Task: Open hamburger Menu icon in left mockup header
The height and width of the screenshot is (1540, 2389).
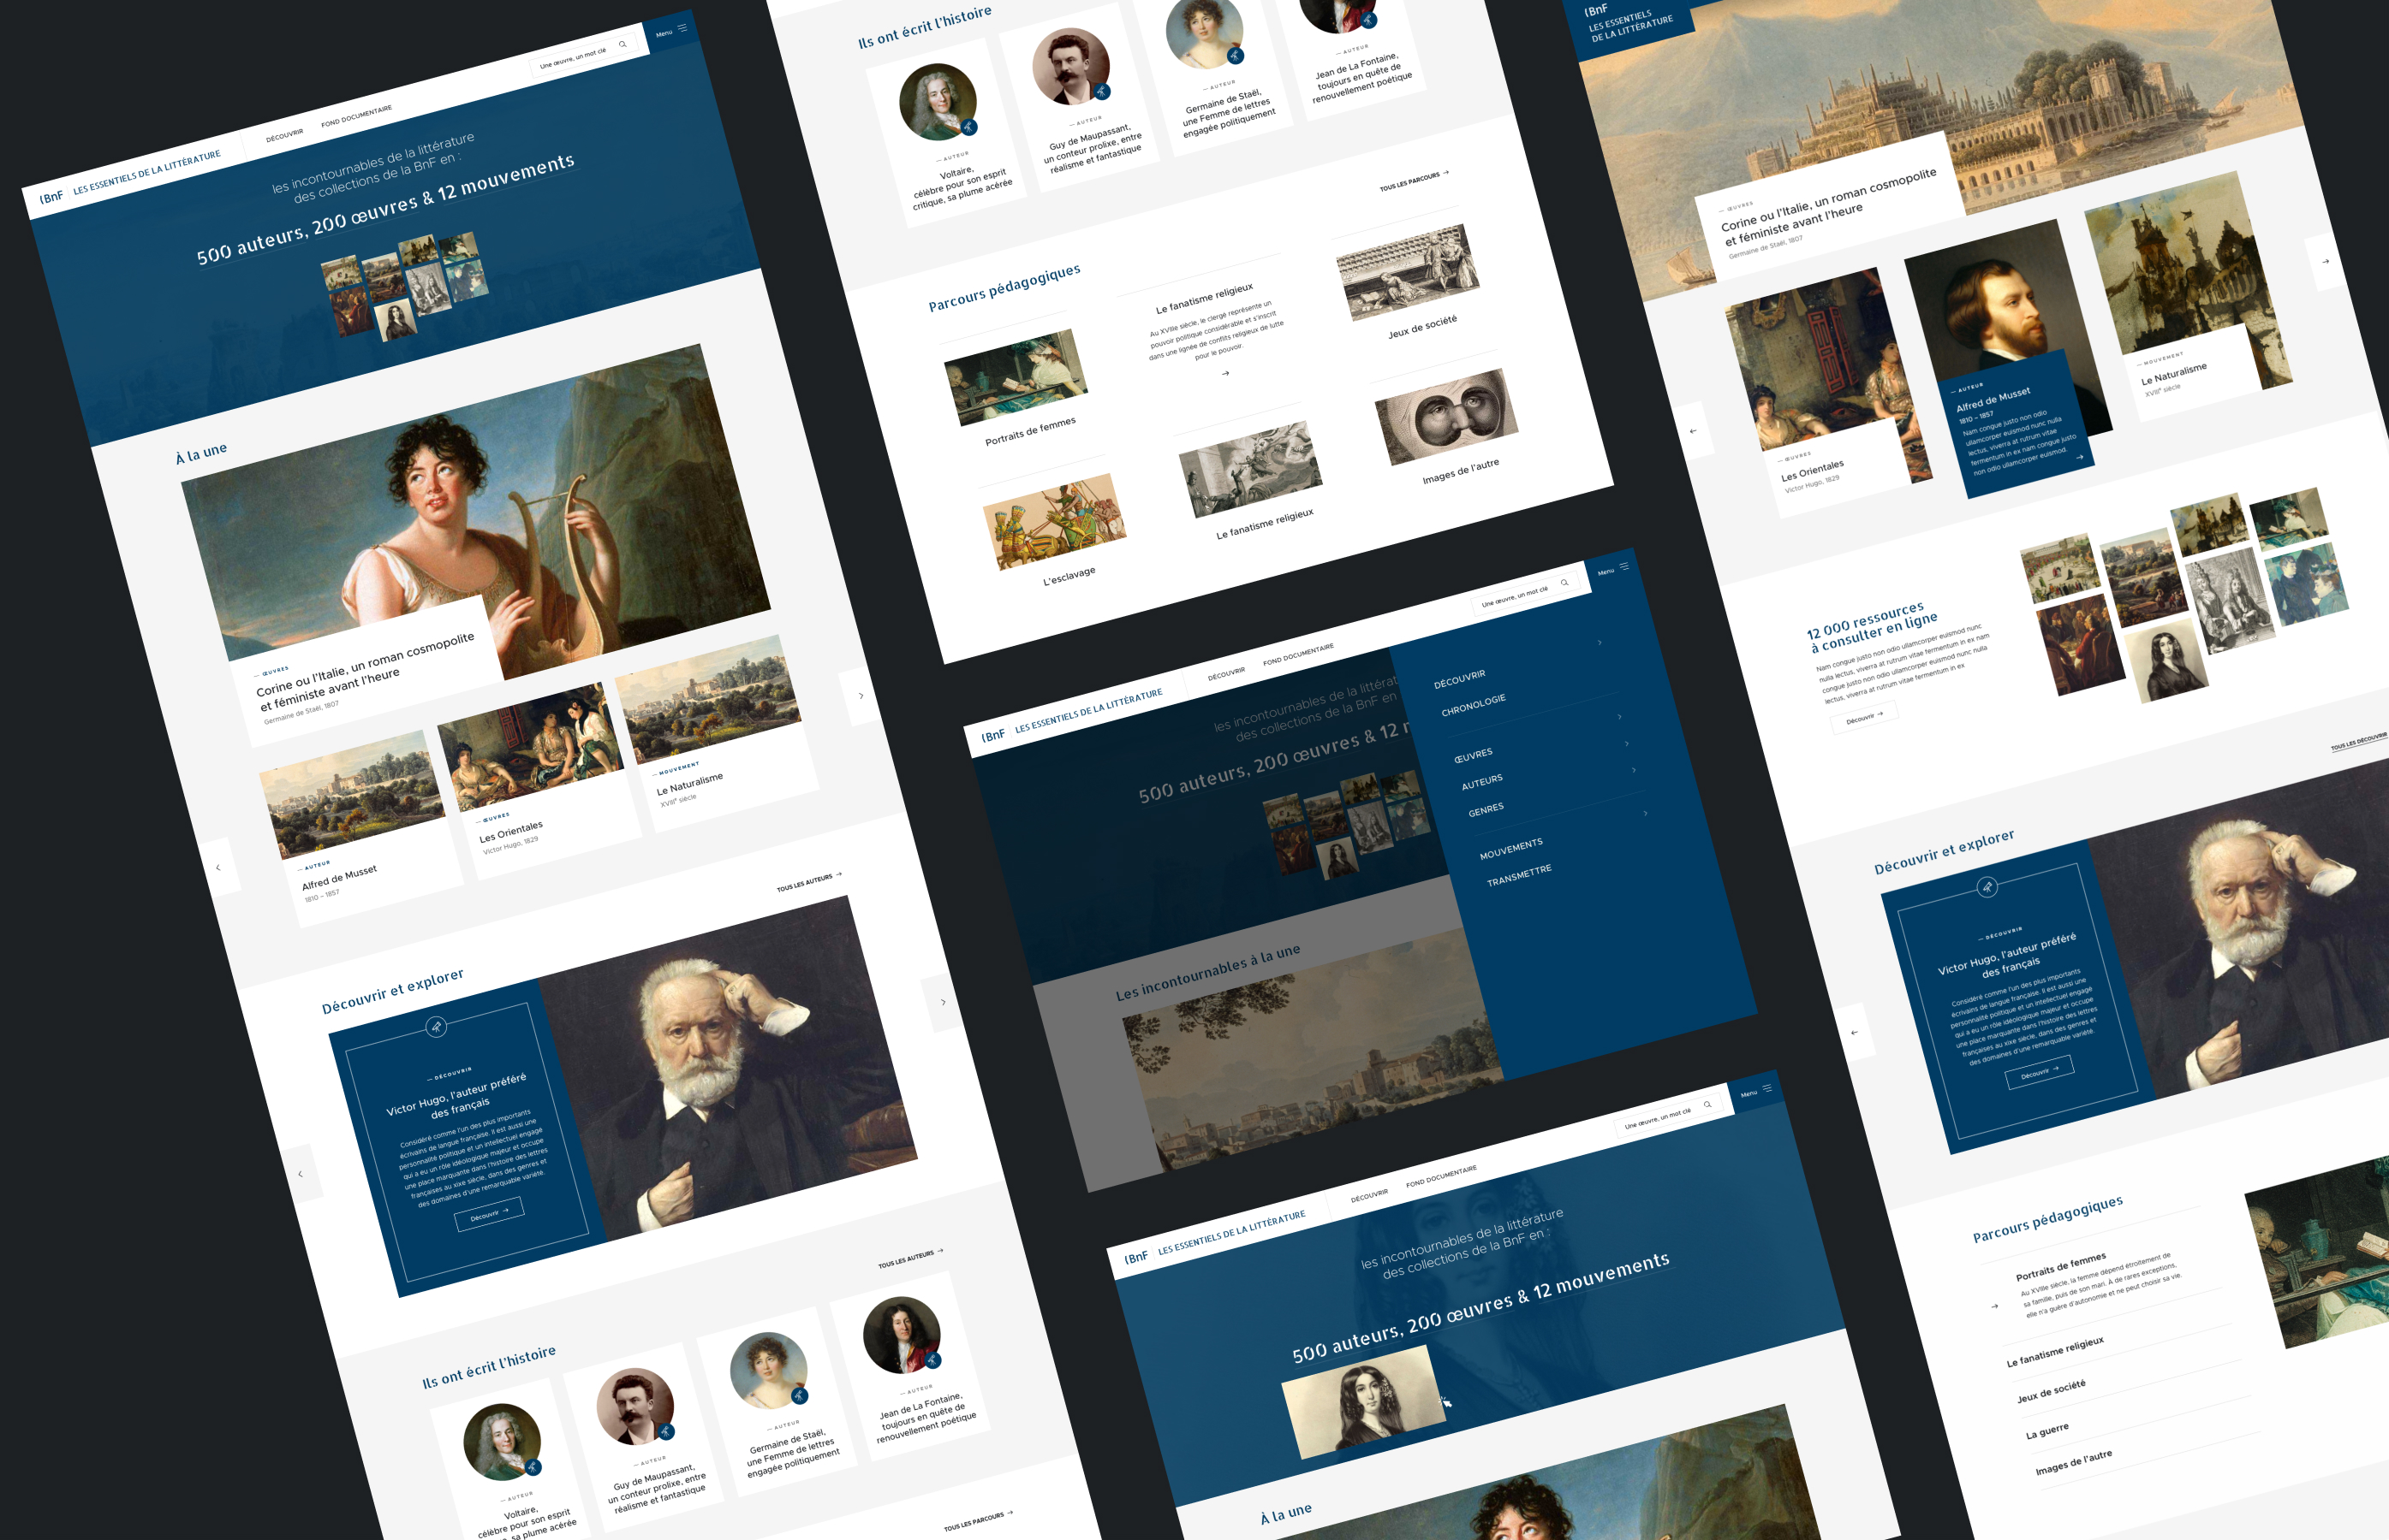Action: coord(682,28)
